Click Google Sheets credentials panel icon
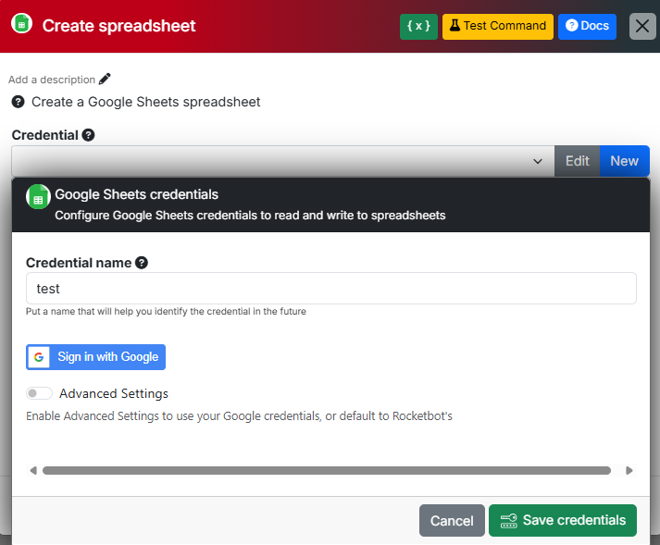The image size is (660, 545). [38, 196]
